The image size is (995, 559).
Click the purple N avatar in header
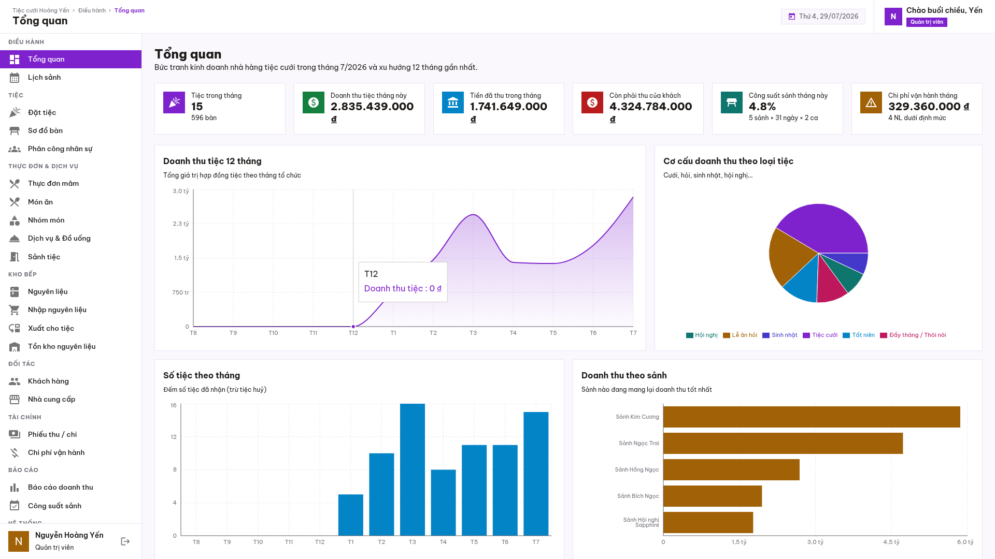[893, 17]
